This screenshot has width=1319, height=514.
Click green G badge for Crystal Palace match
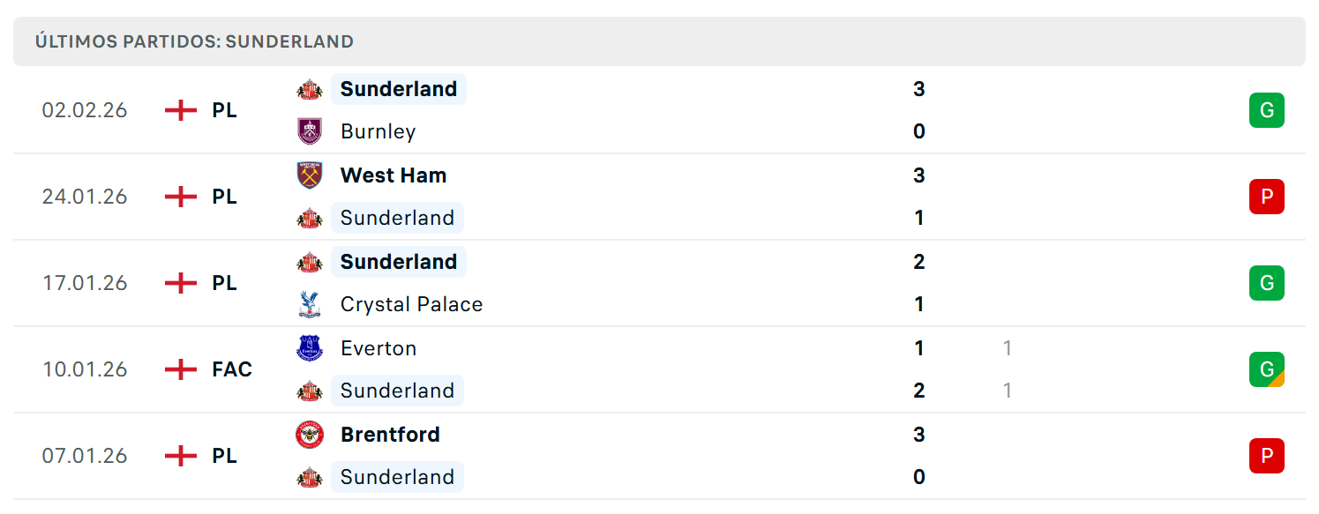point(1267,283)
